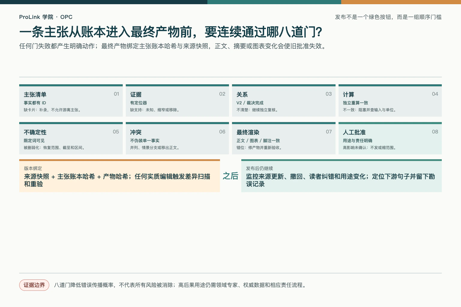Viewport: 461px width, 307px height.
Task: Click the number 04 on 计算 card
Action: (435, 94)
